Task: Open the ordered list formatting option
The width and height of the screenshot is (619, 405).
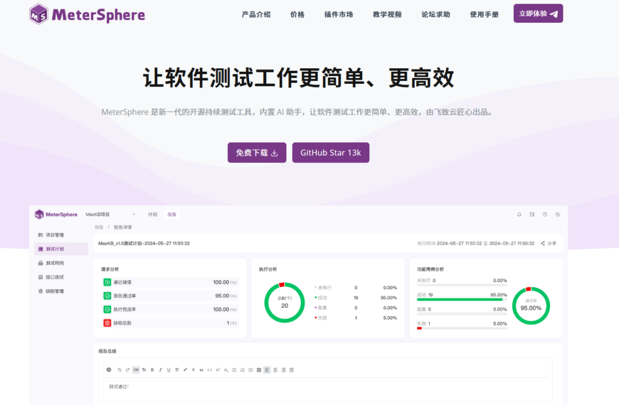Action: click(x=242, y=369)
